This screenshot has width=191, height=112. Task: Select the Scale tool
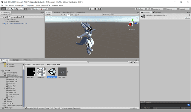pos(17,9)
